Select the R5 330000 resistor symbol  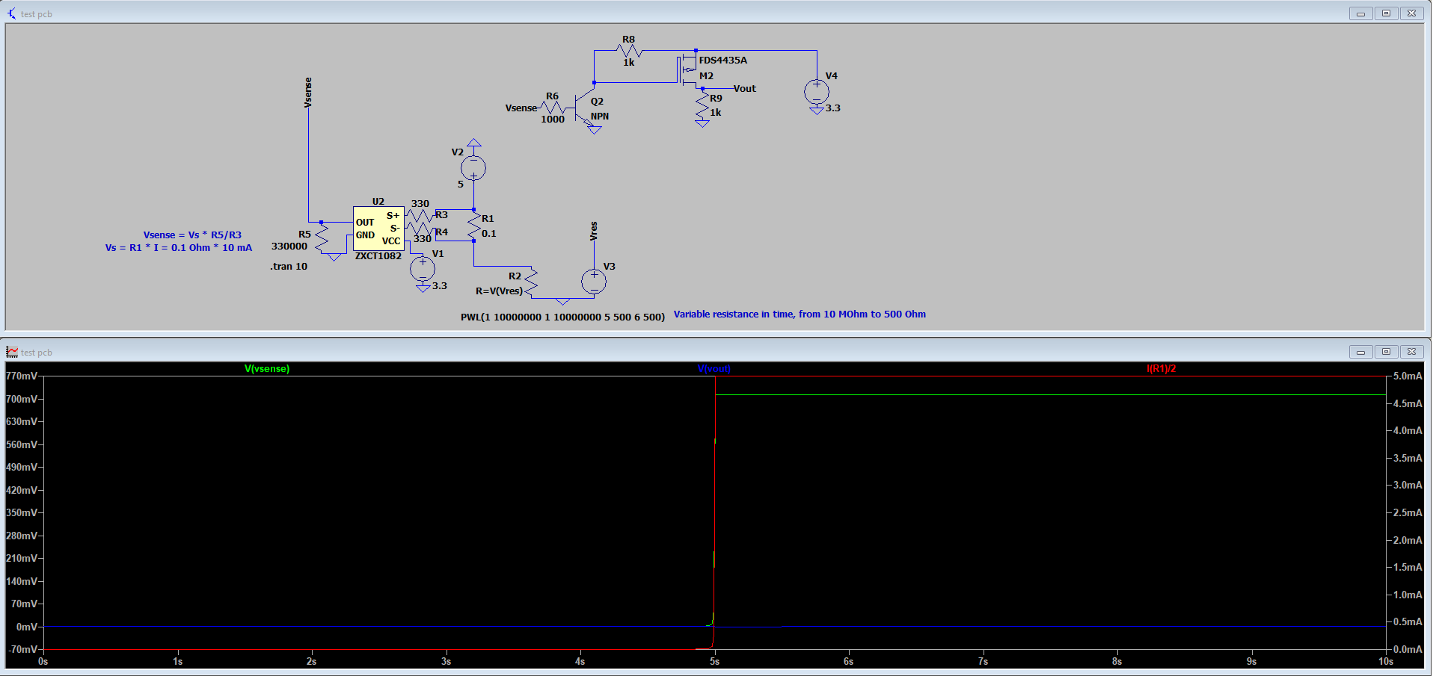click(x=322, y=239)
